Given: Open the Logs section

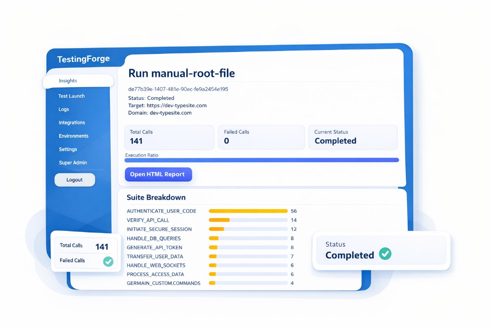Looking at the screenshot, I should [x=64, y=110].
